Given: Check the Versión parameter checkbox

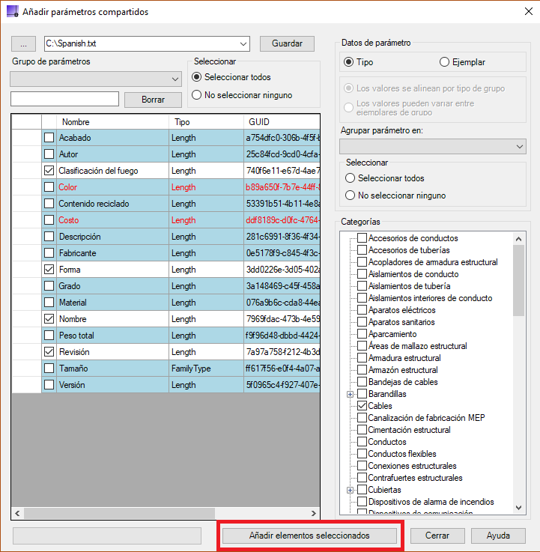Looking at the screenshot, I should point(49,384).
